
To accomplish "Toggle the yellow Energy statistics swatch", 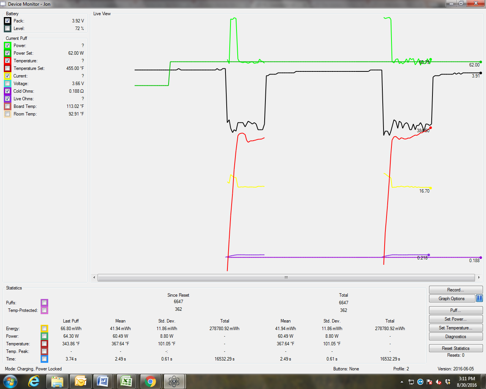I will 44,329.
